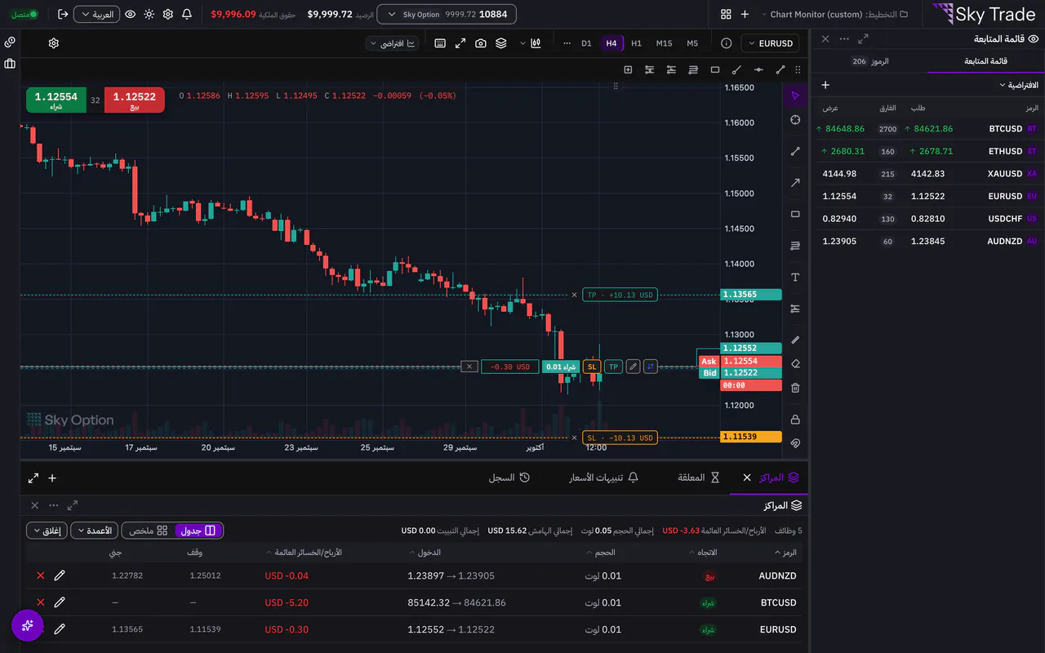Select the horizontal line tool in the top drawing bar
The image size is (1045, 653).
pos(758,70)
